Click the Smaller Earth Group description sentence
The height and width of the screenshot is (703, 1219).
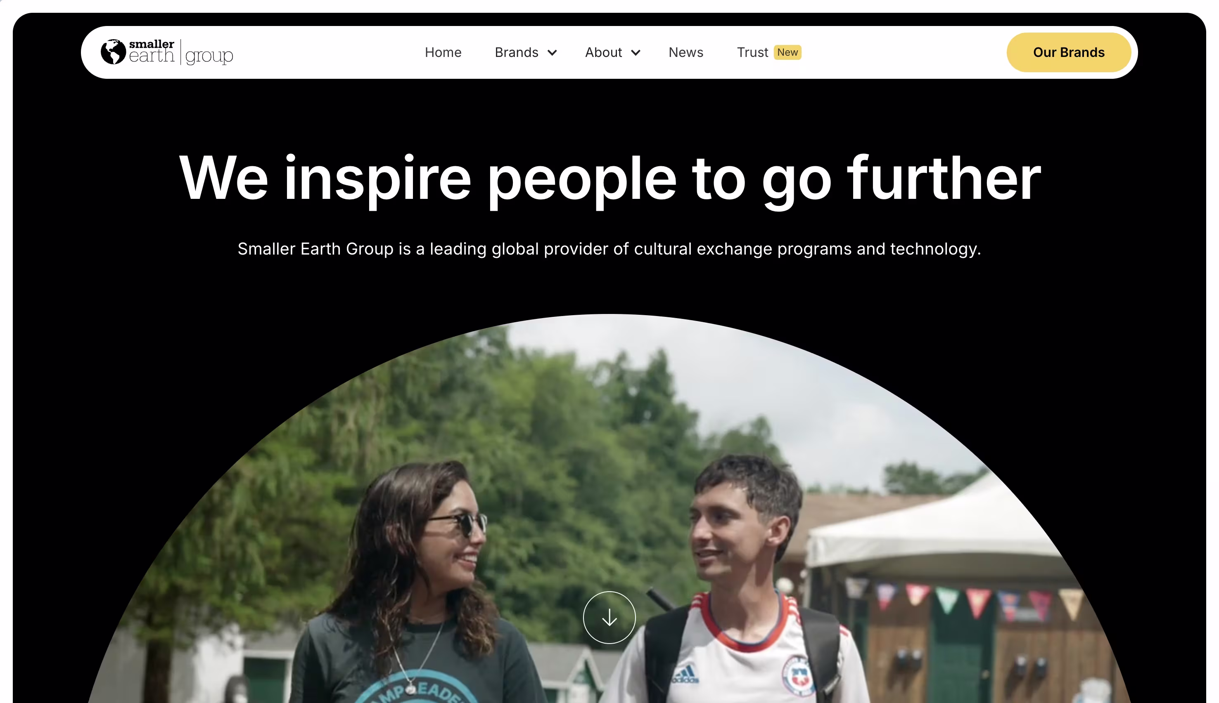click(x=609, y=249)
